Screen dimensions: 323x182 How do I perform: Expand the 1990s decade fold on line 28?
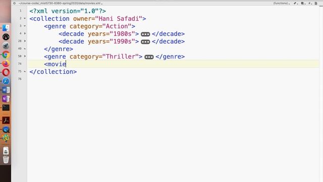[x=25, y=41]
